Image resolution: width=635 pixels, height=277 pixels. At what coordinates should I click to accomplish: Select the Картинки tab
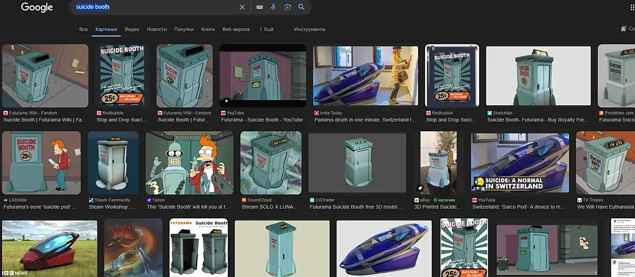[x=106, y=29]
